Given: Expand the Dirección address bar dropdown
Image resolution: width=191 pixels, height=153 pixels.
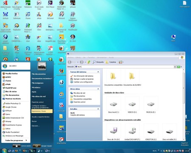Looking at the screenshot, I should [x=175, y=67].
